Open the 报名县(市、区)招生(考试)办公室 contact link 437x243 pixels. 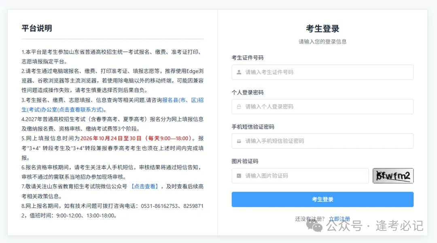112,105
